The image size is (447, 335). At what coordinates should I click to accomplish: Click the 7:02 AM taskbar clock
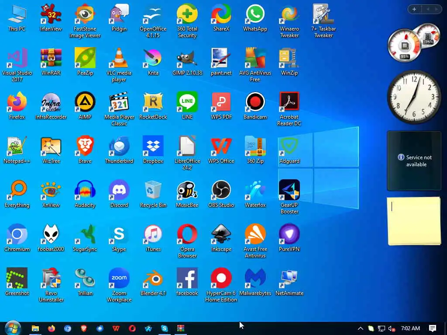click(x=410, y=328)
